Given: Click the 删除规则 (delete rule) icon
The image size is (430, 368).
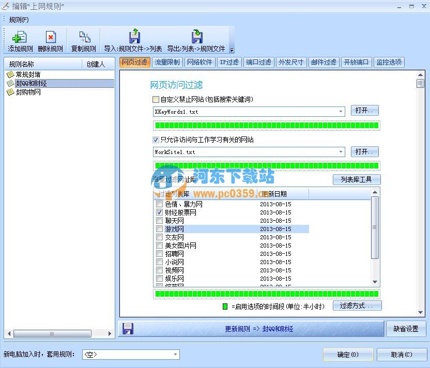Looking at the screenshot, I should pos(50,37).
